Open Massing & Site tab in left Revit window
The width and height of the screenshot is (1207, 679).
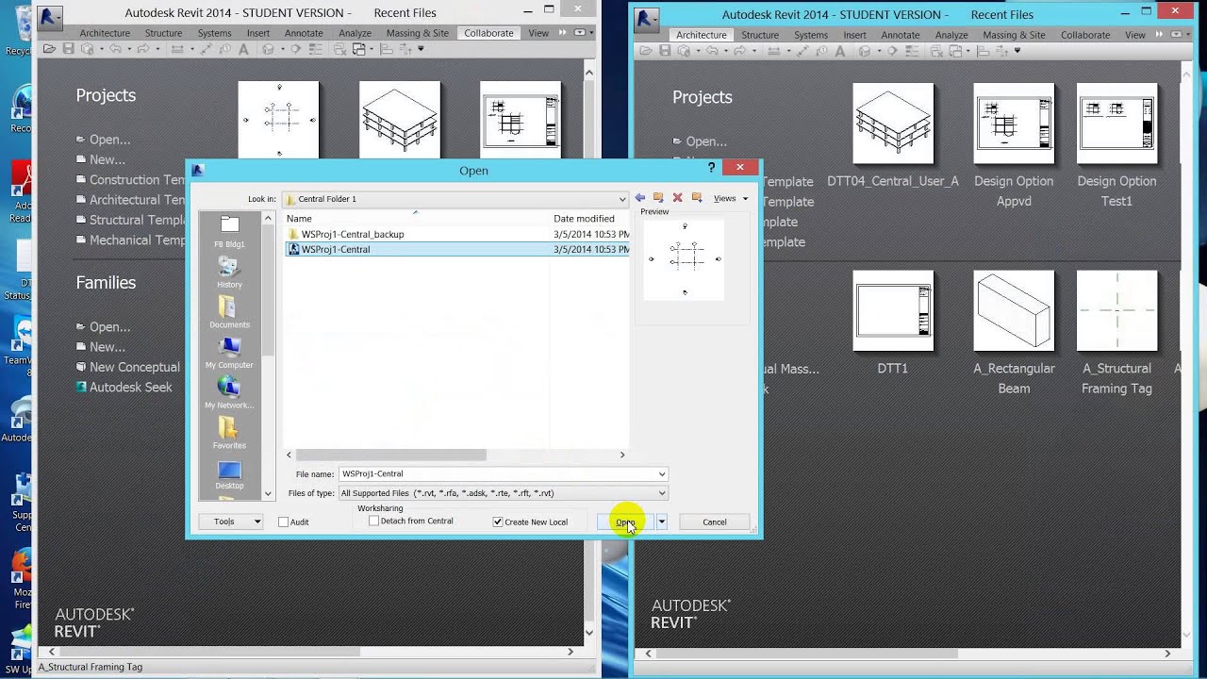(x=418, y=33)
